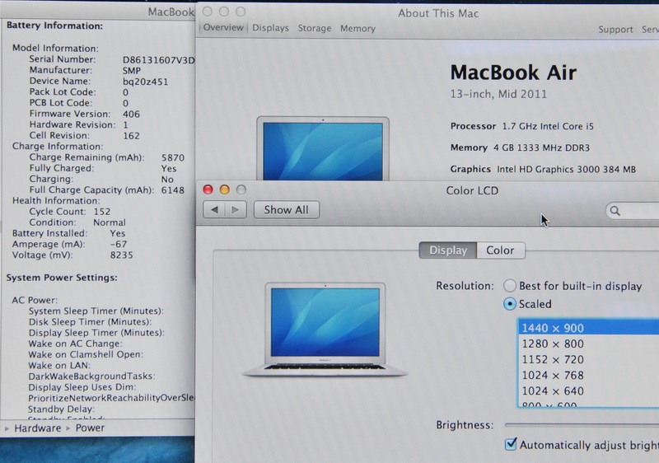Switch to the Color tab
Screen dimensions: 659x463
500,250
